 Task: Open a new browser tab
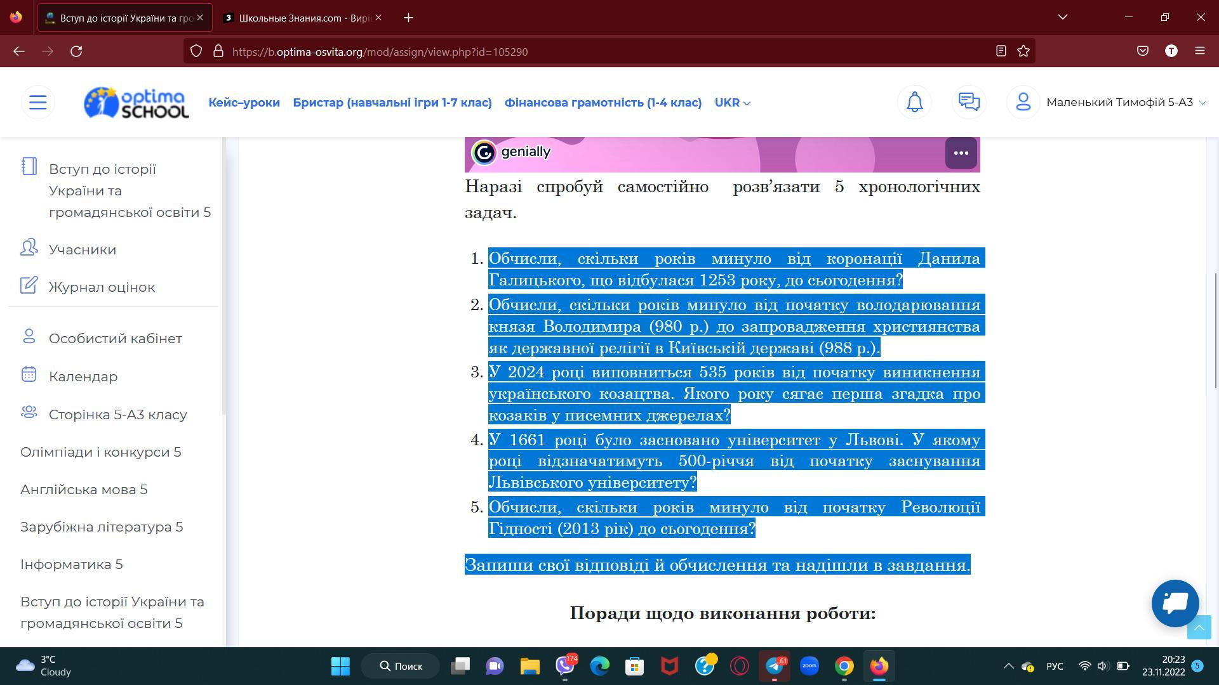coord(408,18)
